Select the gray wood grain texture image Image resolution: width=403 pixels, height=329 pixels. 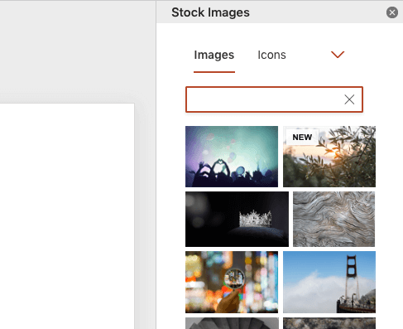pyautogui.click(x=333, y=219)
